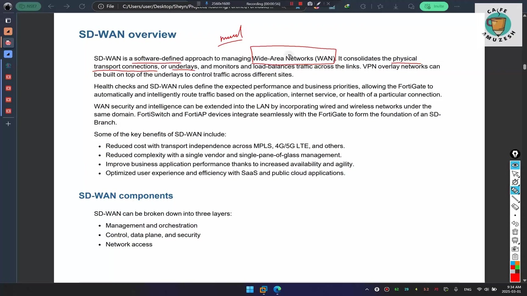The image size is (527, 296).
Task: Toggle annotation visibility eye icon
Action: click(515, 165)
